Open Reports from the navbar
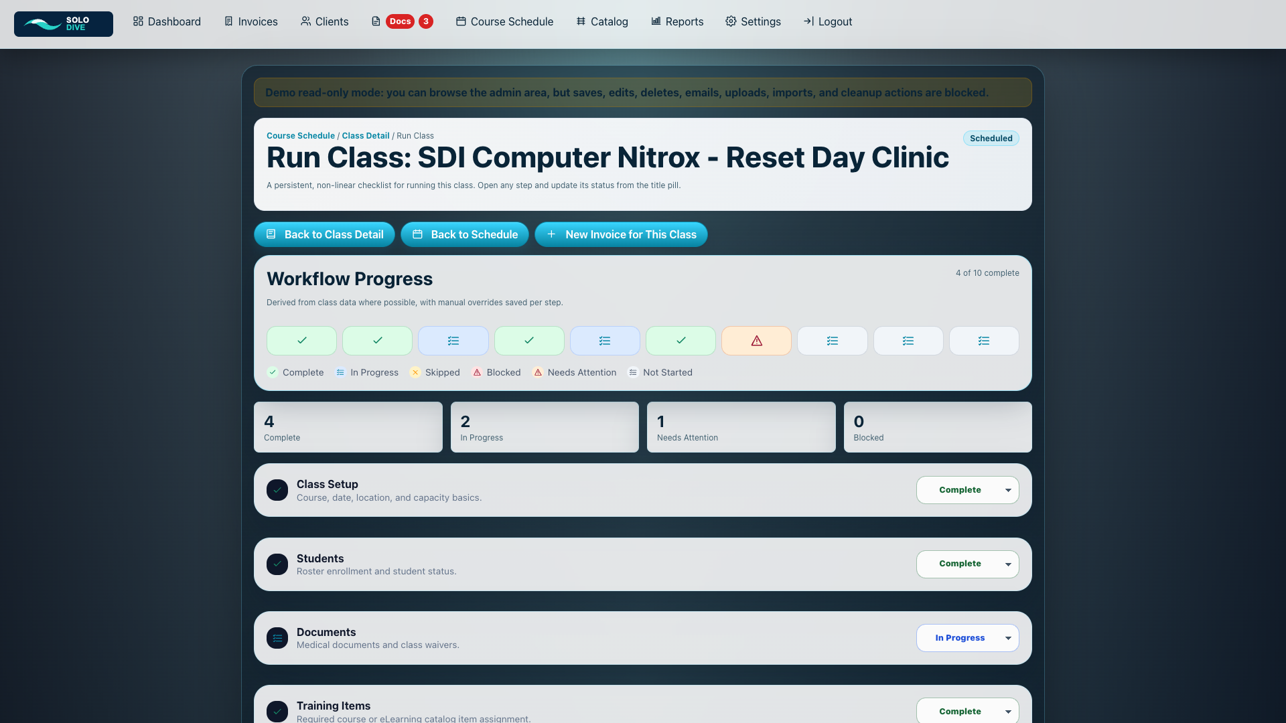 click(677, 21)
